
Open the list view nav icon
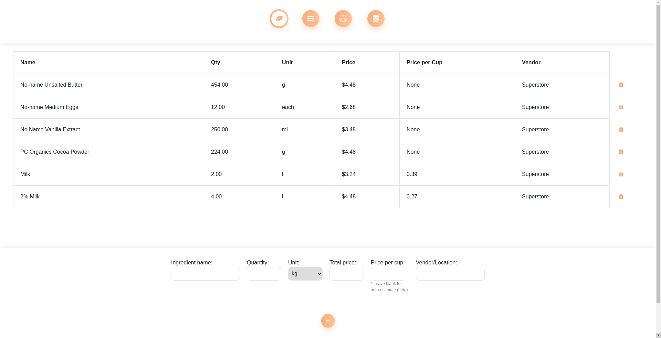pos(311,19)
